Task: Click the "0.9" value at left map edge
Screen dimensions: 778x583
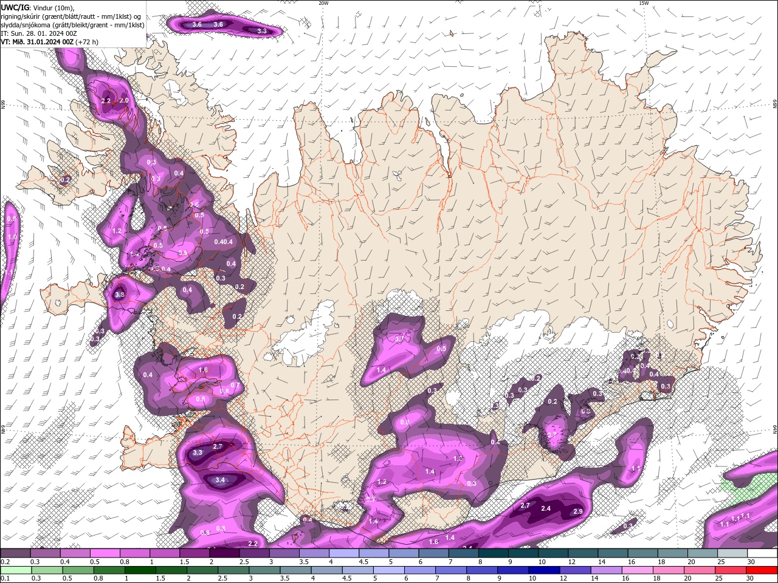Action: (x=12, y=219)
